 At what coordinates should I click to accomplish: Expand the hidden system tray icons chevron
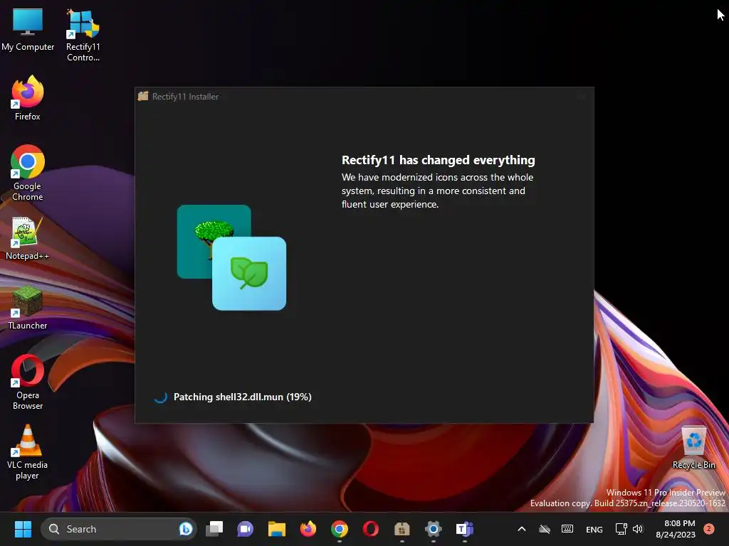click(522, 529)
